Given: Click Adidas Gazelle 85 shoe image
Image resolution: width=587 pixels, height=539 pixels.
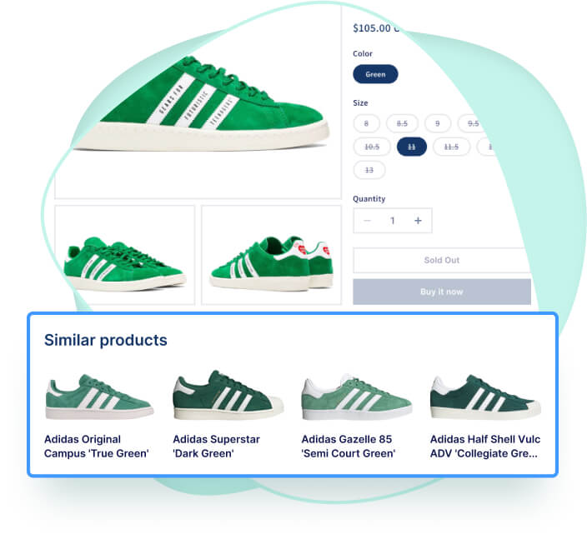Looking at the screenshot, I should coord(356,397).
